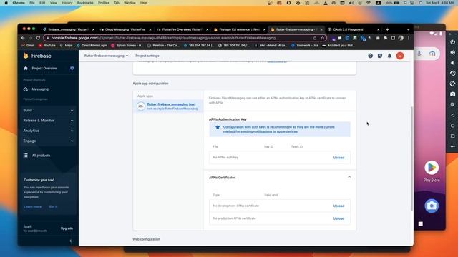This screenshot has height=257, width=458.
Task: Click the Firebase logo
Action: coord(37,56)
